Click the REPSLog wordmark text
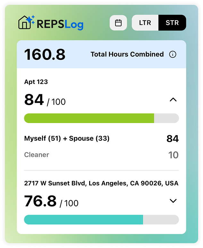This screenshot has height=248, width=203. tap(60, 25)
